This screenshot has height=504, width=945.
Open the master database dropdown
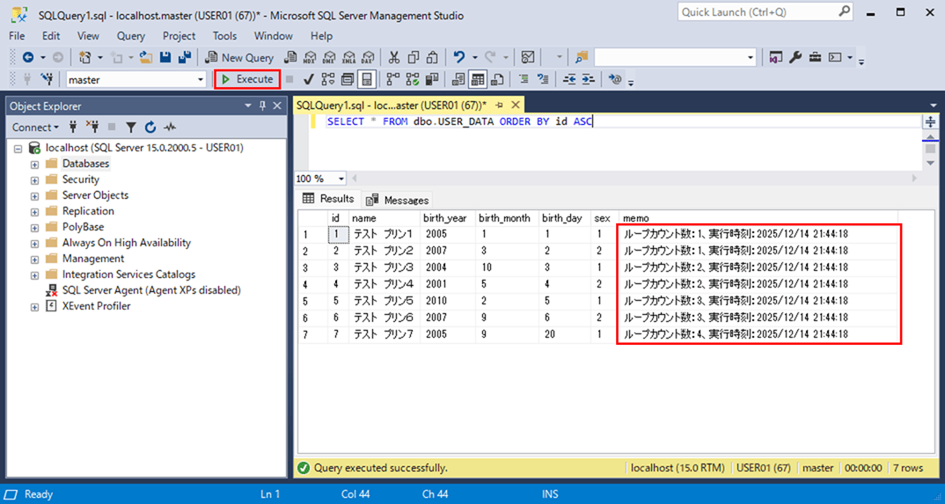click(x=201, y=79)
